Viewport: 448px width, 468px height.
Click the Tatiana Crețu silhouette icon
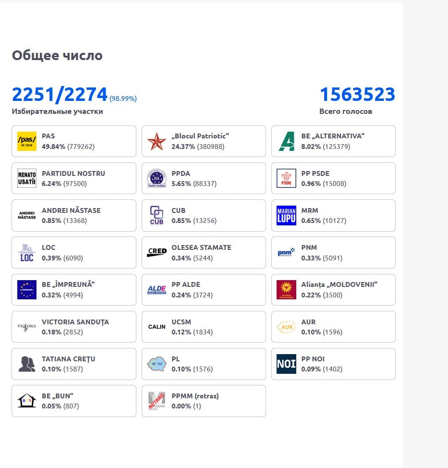click(27, 364)
